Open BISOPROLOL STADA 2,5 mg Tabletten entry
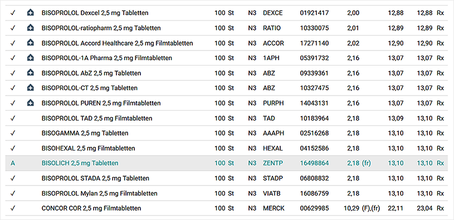Viewport: 454px width, 220px height. 227,178
